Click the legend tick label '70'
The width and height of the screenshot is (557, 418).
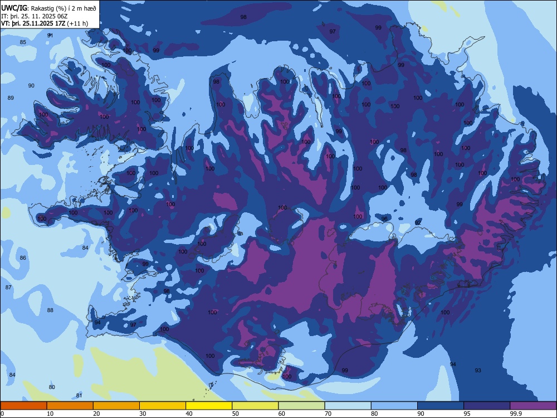point(328,414)
